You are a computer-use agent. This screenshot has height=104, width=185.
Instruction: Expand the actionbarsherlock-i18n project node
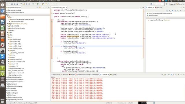coord(6,13)
